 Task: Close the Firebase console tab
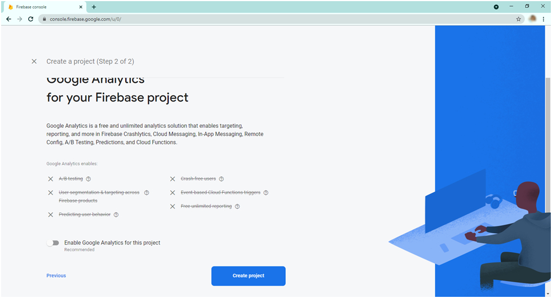81,7
